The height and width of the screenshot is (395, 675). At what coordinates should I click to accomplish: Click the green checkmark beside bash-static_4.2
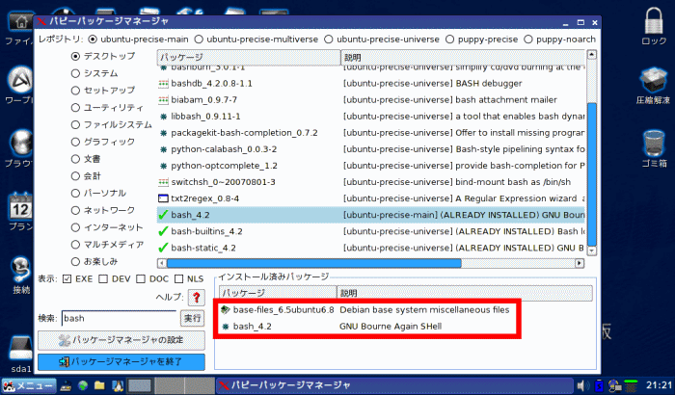(x=163, y=248)
